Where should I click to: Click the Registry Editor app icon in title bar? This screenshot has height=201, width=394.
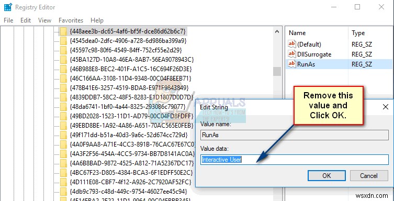pyautogui.click(x=8, y=7)
